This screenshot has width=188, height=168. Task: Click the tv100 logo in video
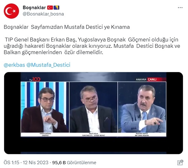(35, 79)
